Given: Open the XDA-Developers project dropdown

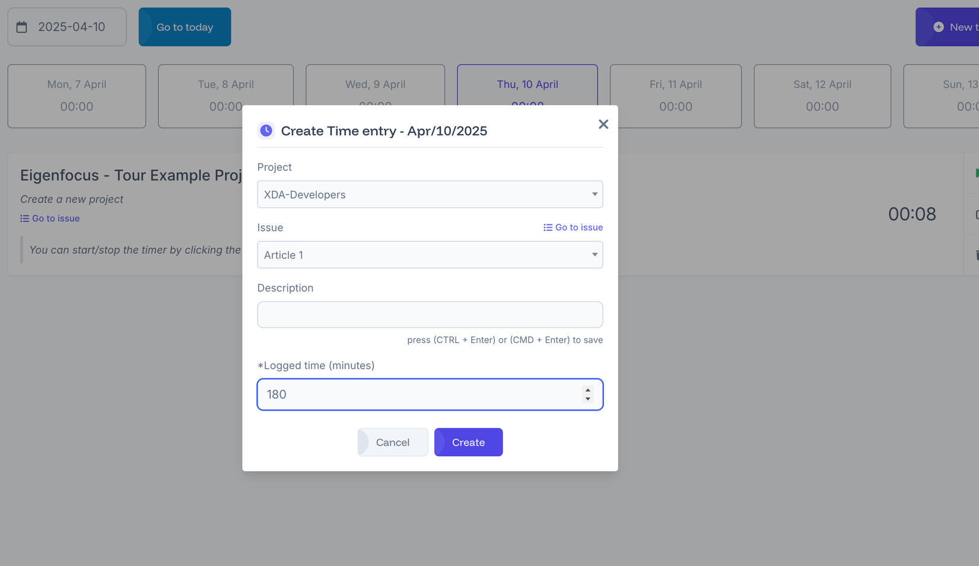Looking at the screenshot, I should (430, 194).
